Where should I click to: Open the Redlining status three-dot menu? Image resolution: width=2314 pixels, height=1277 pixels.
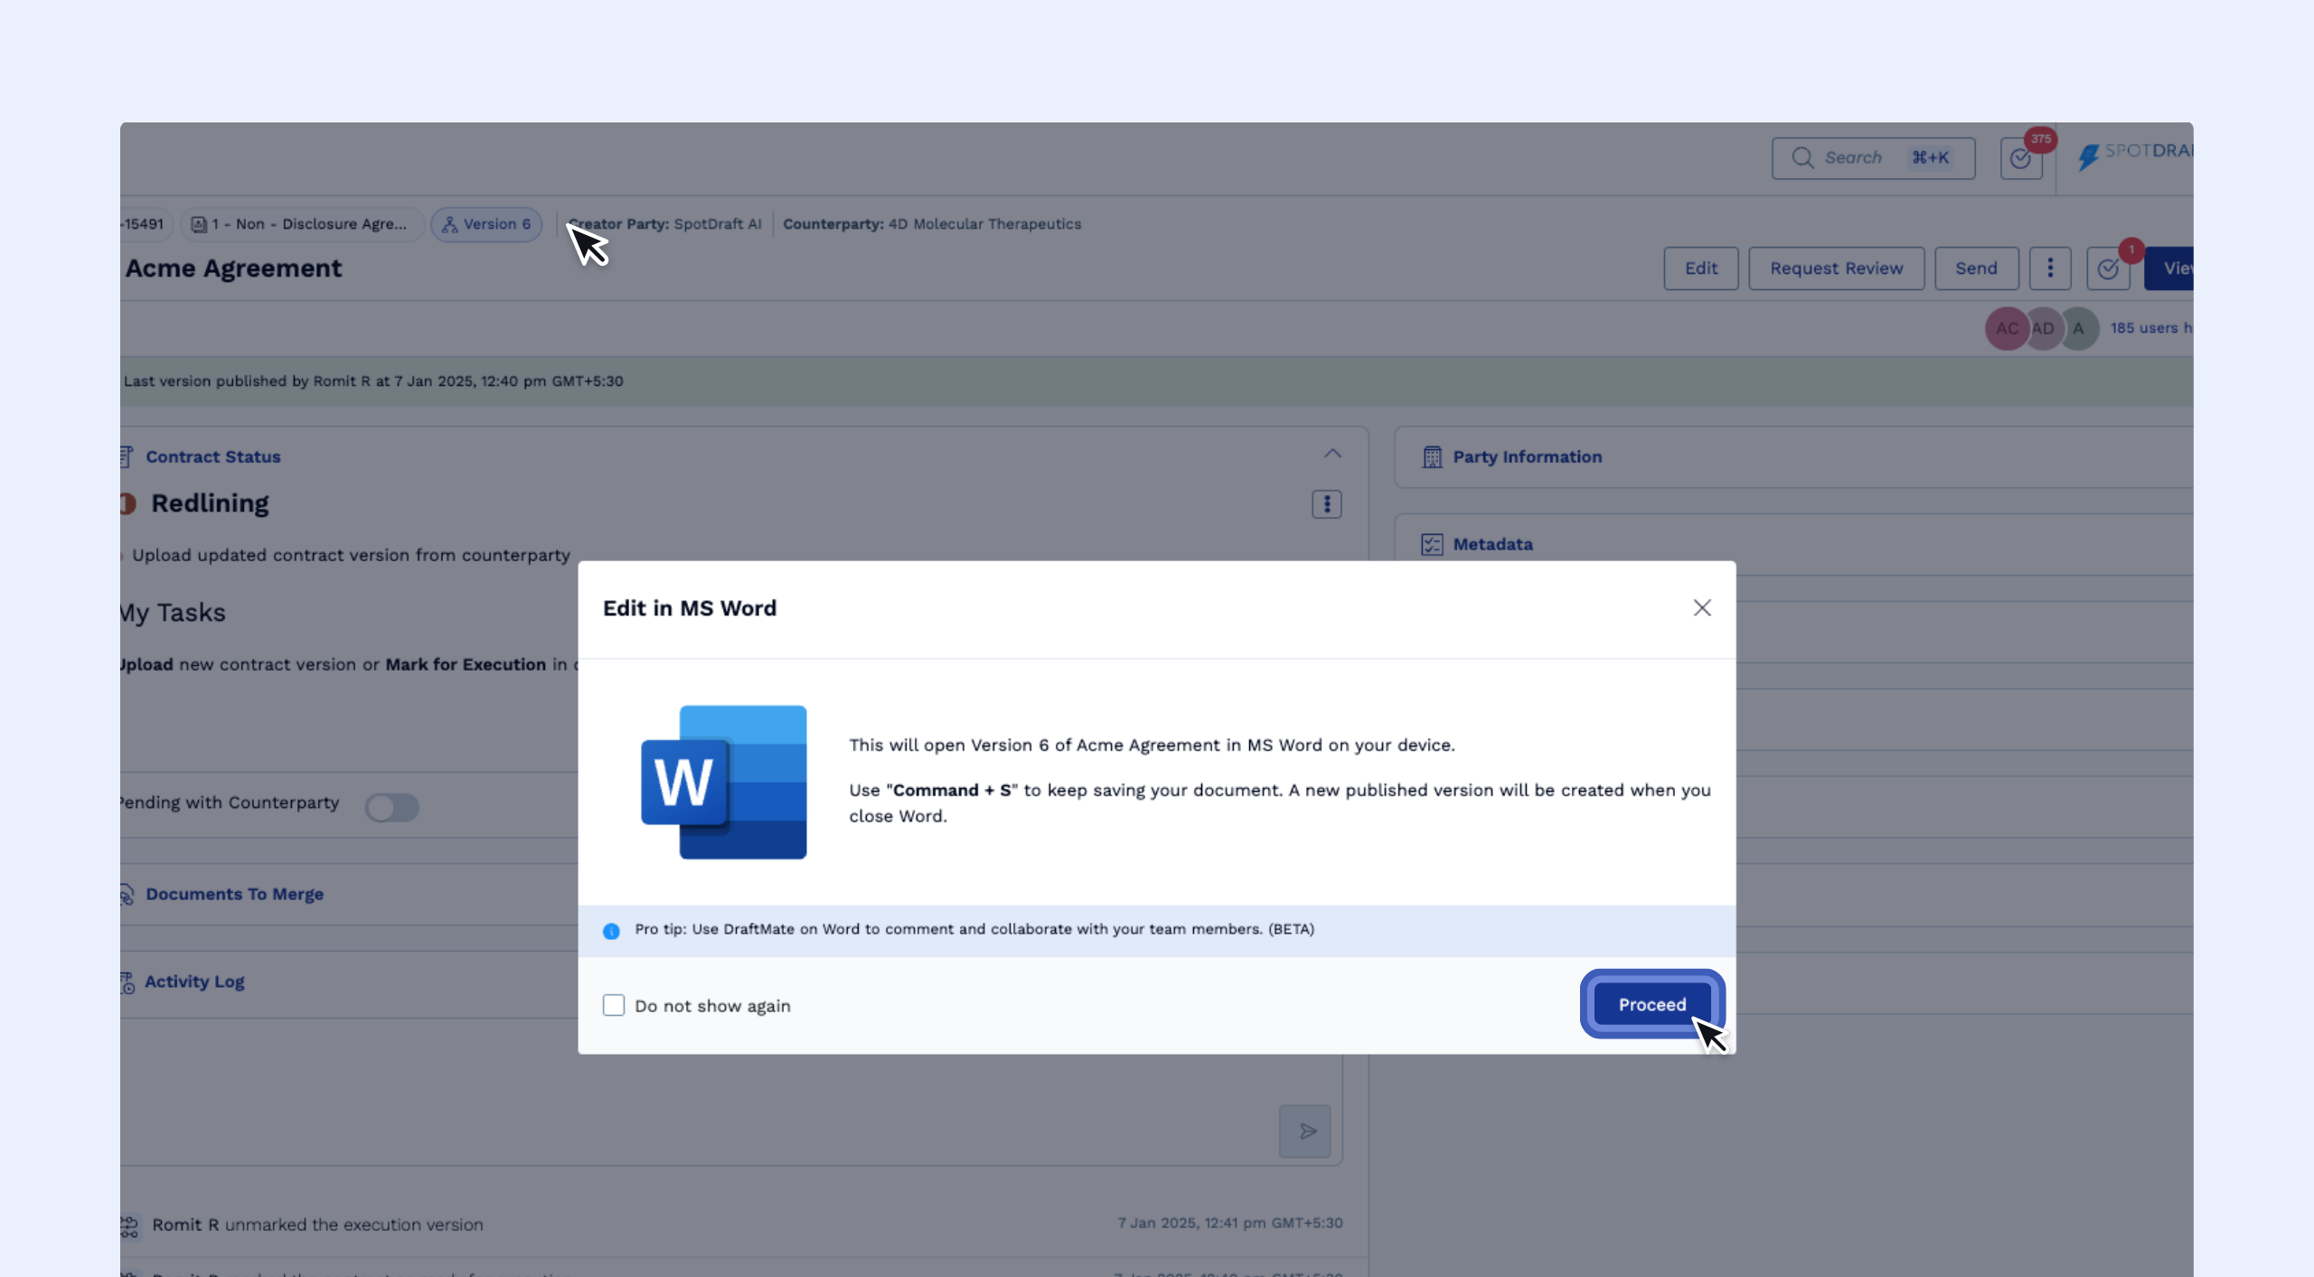pos(1327,504)
